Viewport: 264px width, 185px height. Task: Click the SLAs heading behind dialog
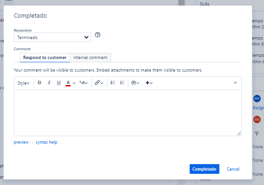click(x=205, y=4)
